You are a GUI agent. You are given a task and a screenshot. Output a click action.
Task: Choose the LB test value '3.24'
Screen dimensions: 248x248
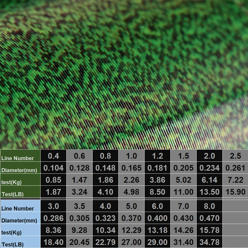(x=79, y=192)
